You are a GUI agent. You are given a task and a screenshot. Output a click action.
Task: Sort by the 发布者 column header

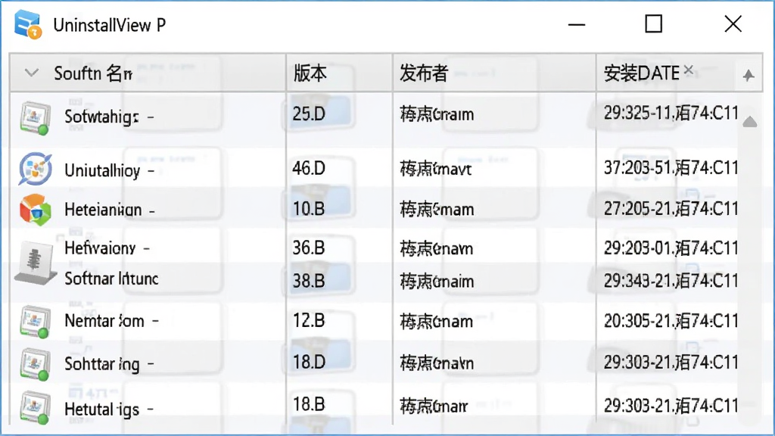[x=494, y=73]
